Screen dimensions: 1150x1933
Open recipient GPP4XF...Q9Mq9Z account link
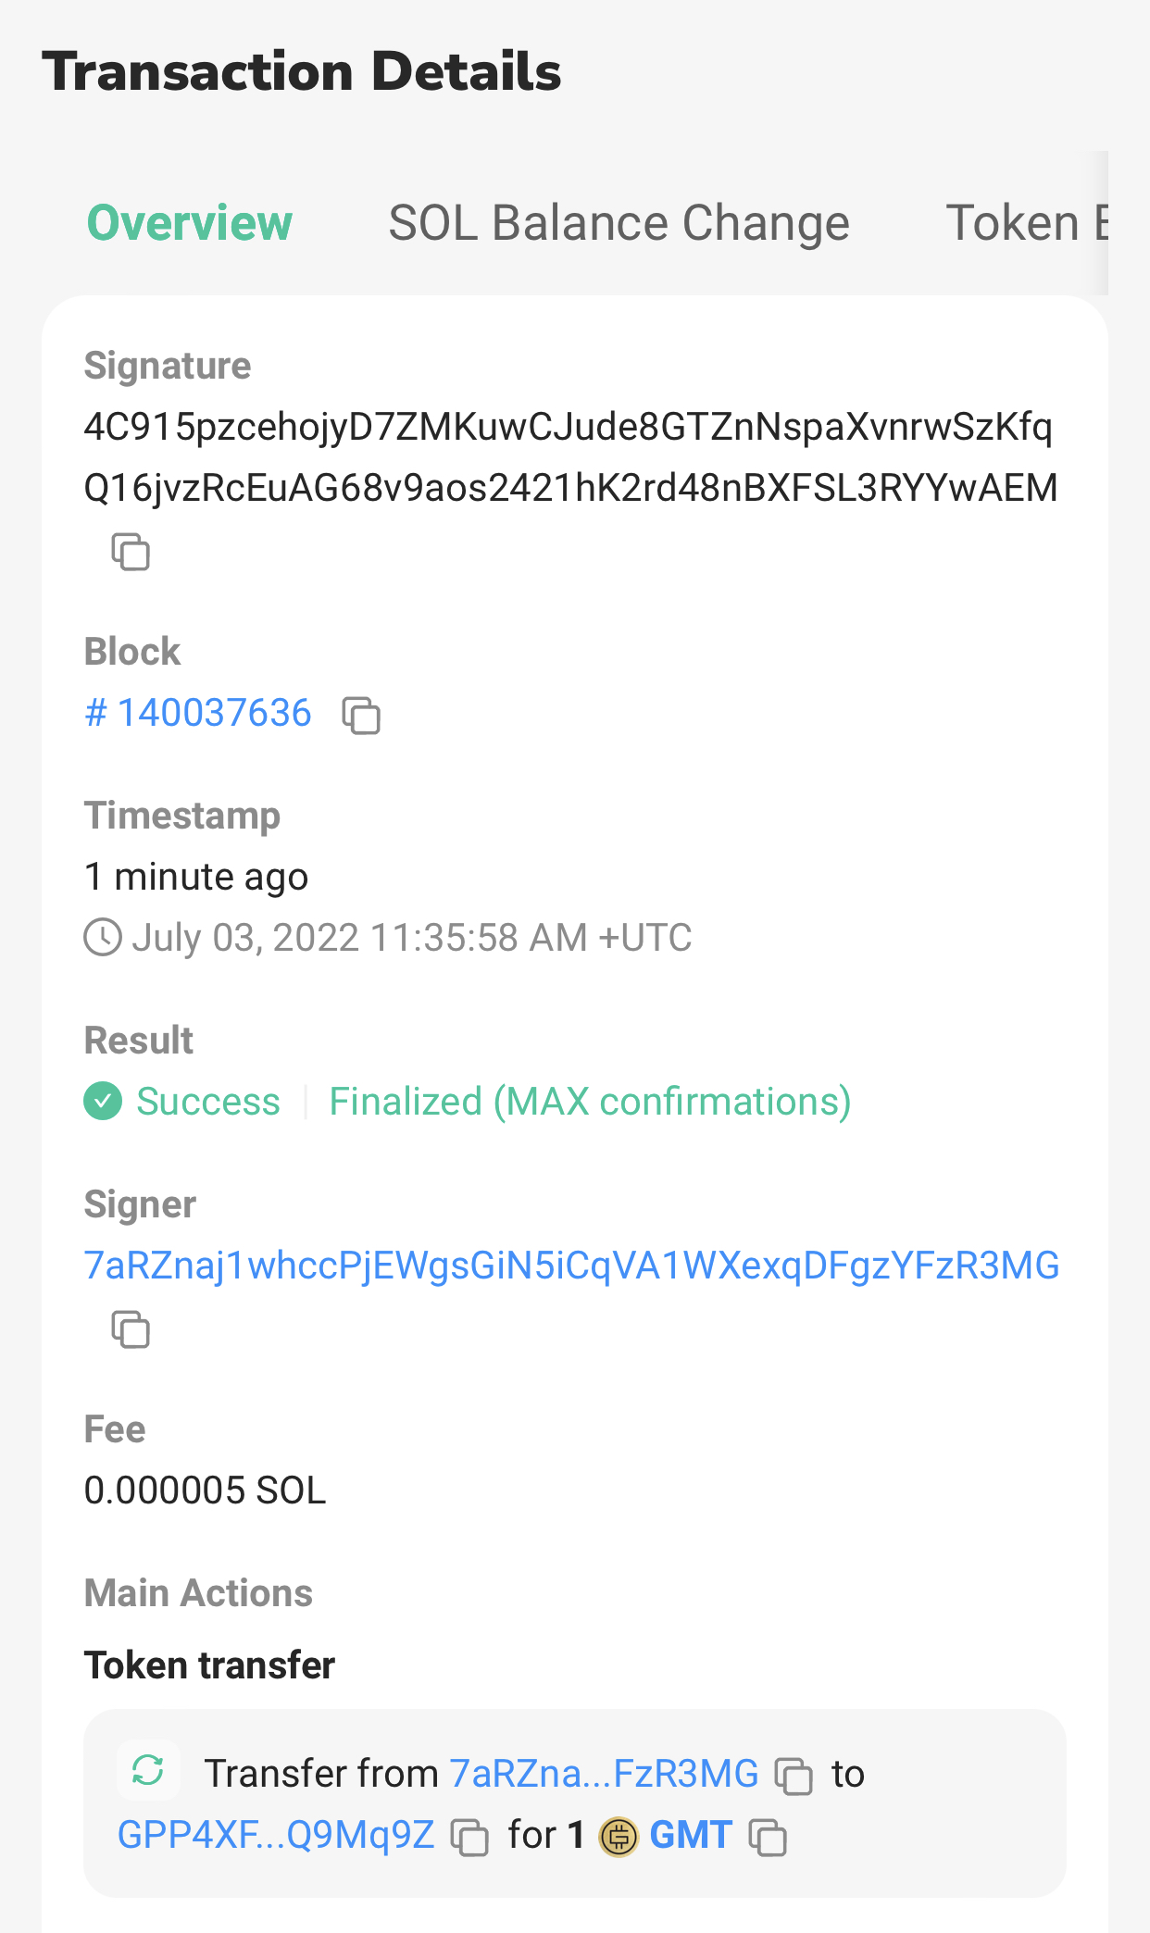(x=276, y=1835)
